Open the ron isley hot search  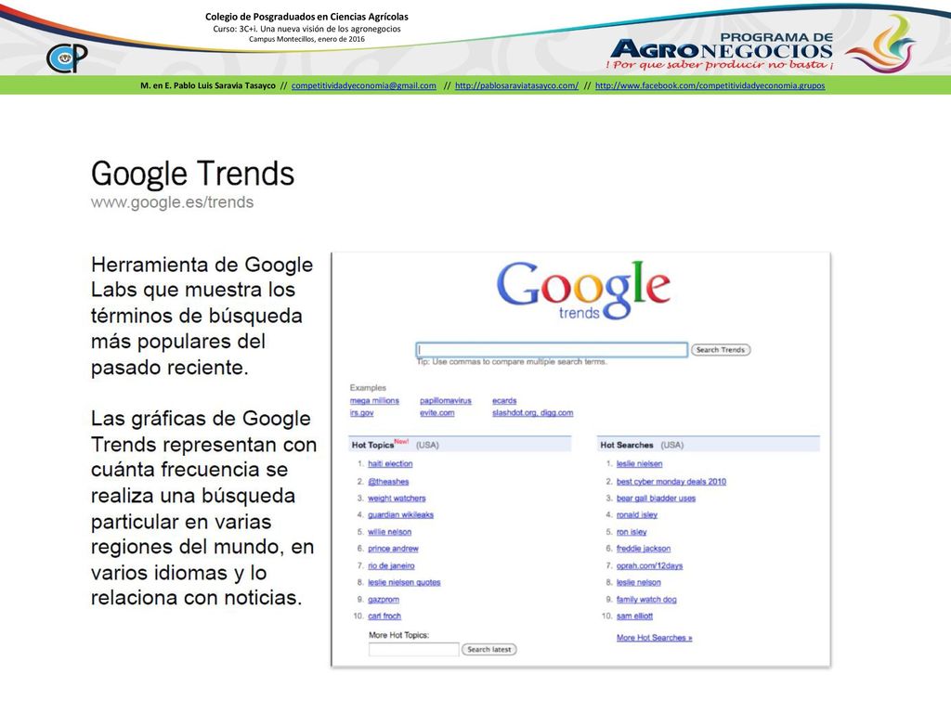632,532
